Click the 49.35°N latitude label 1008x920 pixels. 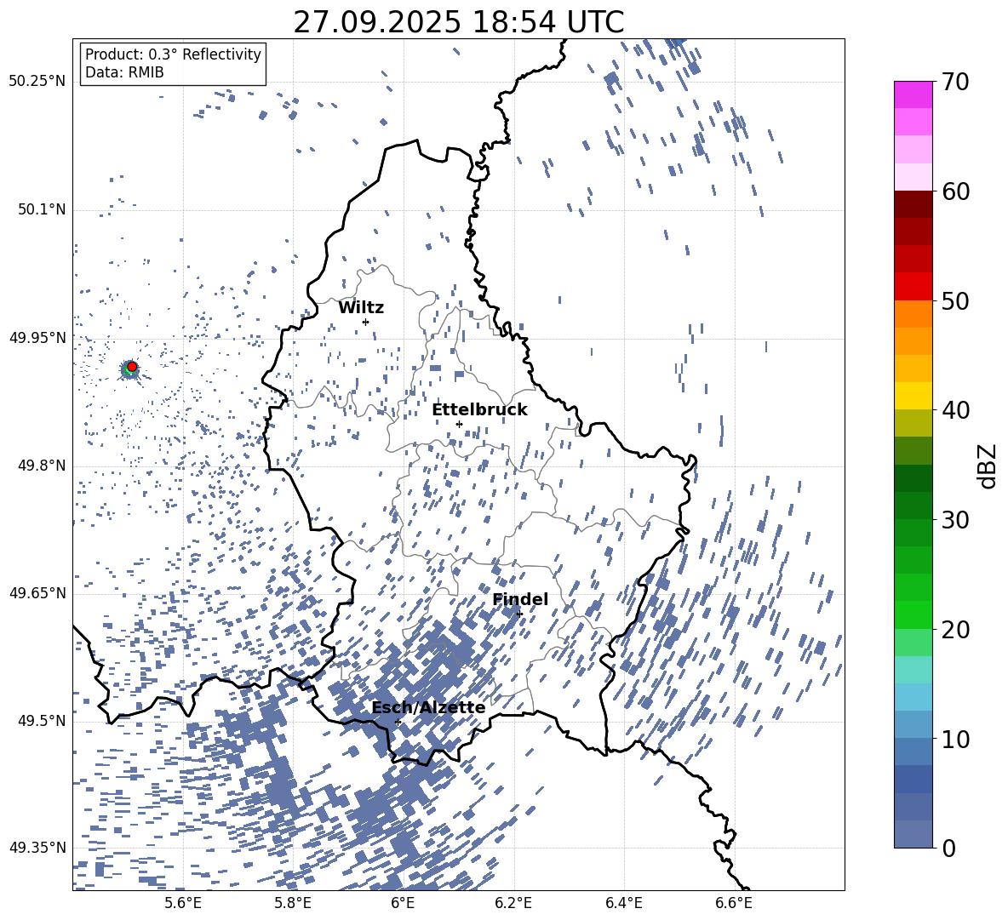(37, 848)
